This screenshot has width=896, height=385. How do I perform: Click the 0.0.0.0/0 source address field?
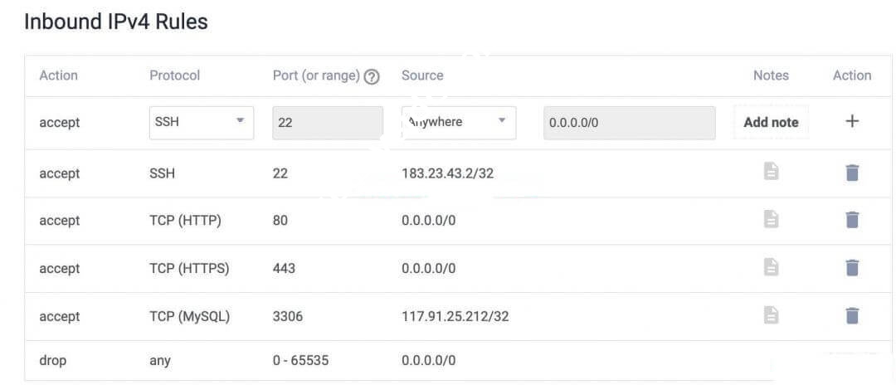tap(629, 122)
